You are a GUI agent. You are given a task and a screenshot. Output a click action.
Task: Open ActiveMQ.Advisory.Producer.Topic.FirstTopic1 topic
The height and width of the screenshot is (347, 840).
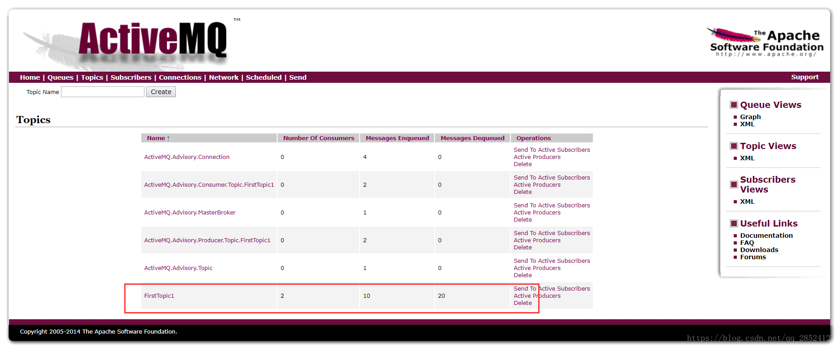click(x=207, y=240)
